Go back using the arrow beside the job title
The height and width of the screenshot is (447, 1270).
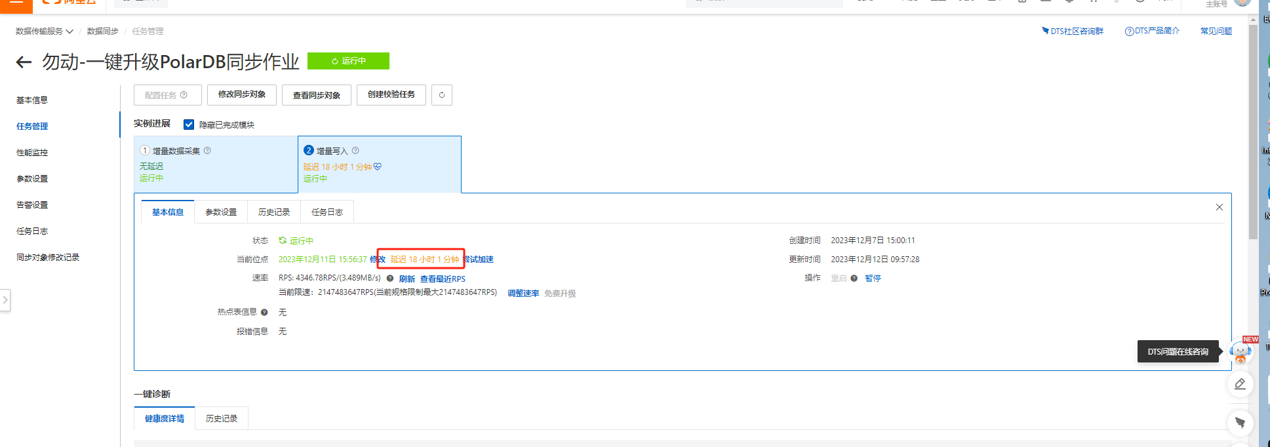[x=24, y=62]
